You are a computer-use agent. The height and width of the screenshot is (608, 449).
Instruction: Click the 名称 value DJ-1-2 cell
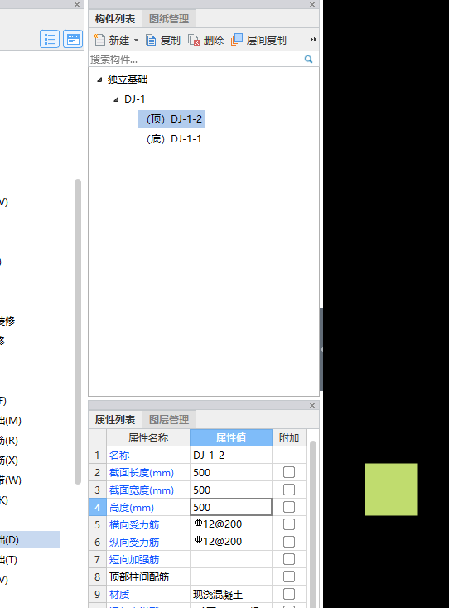pyautogui.click(x=231, y=456)
